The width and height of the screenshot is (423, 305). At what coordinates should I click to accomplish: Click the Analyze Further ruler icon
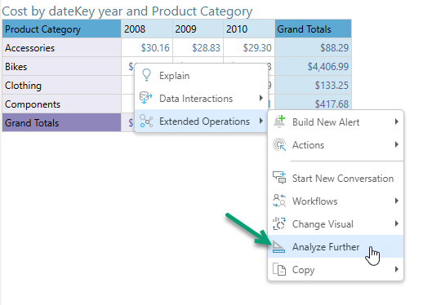[278, 246]
